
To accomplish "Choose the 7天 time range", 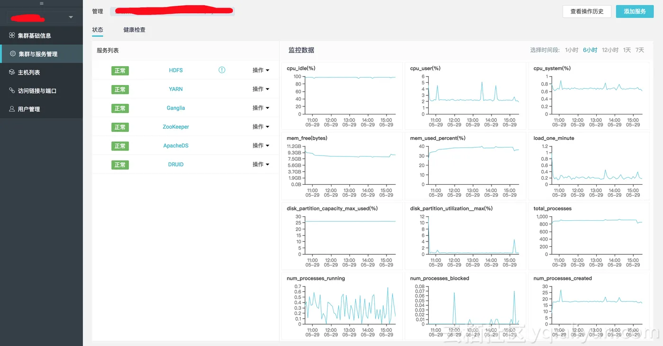I will (x=640, y=50).
